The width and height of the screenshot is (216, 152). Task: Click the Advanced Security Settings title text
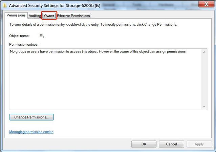[55, 6]
